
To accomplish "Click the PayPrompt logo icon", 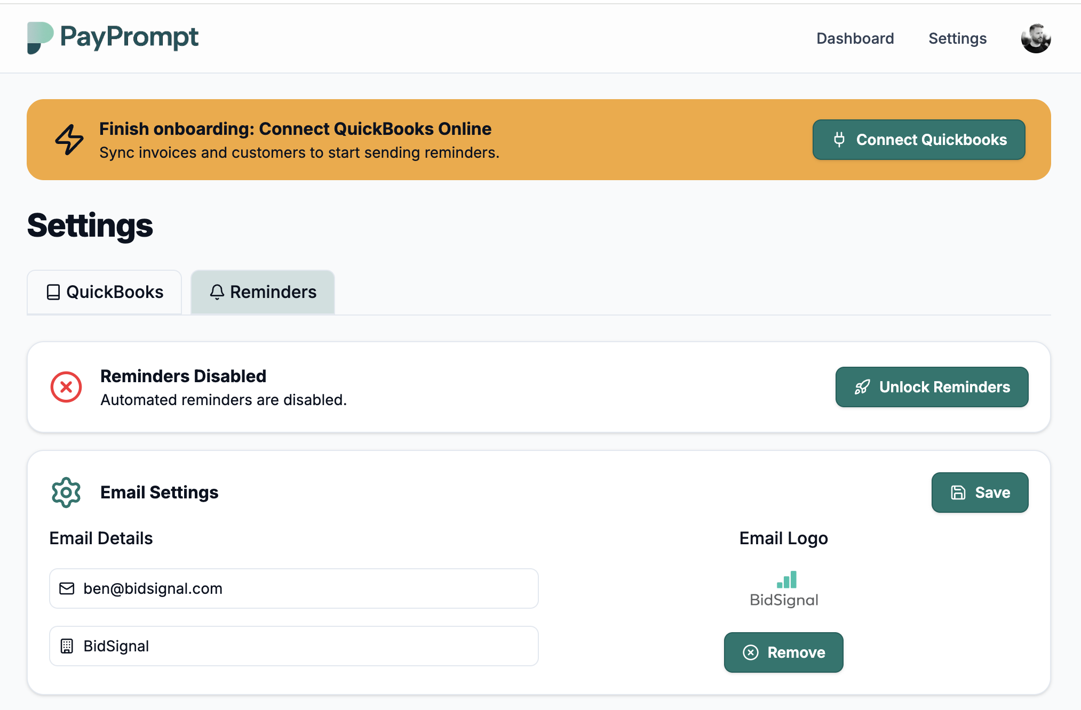I will coord(40,38).
